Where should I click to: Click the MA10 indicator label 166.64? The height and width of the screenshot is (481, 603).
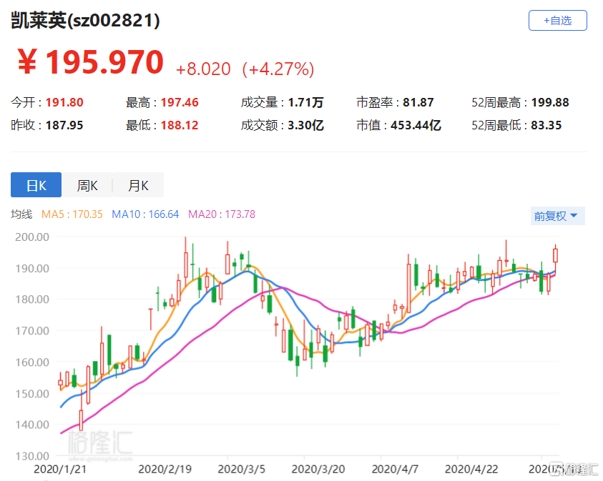pyautogui.click(x=145, y=214)
